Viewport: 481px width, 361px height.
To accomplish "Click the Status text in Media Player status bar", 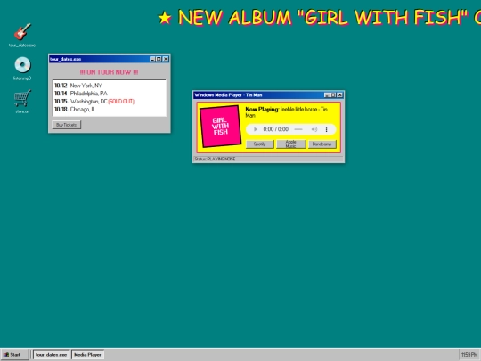I will point(215,159).
